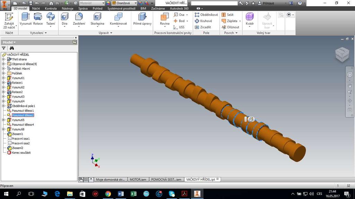Select the Kruhové circular pattern tool
Image resolution: width=355 pixels, height=199 pixels.
(203, 21)
